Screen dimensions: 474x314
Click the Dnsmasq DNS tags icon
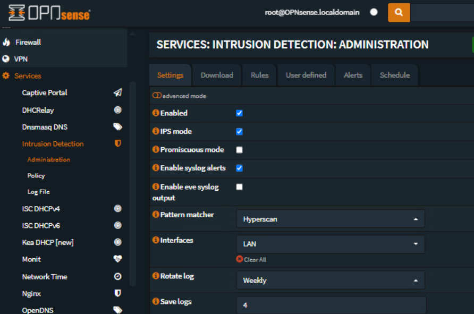tap(117, 126)
